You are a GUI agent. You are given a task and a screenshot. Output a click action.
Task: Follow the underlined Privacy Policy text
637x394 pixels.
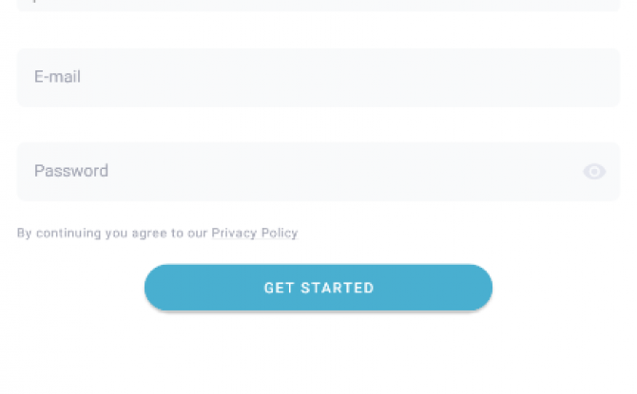[255, 233]
